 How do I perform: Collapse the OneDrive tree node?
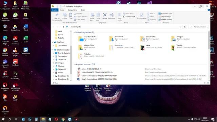click(53, 42)
